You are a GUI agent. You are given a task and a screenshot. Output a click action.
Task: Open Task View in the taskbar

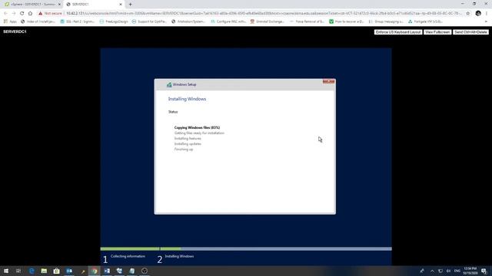pyautogui.click(x=18, y=271)
